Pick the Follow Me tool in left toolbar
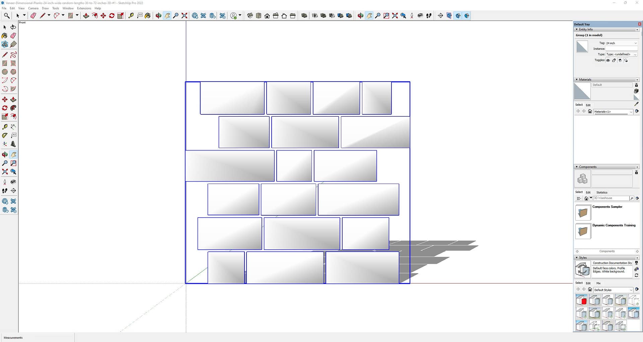This screenshot has height=342, width=643. click(x=13, y=108)
